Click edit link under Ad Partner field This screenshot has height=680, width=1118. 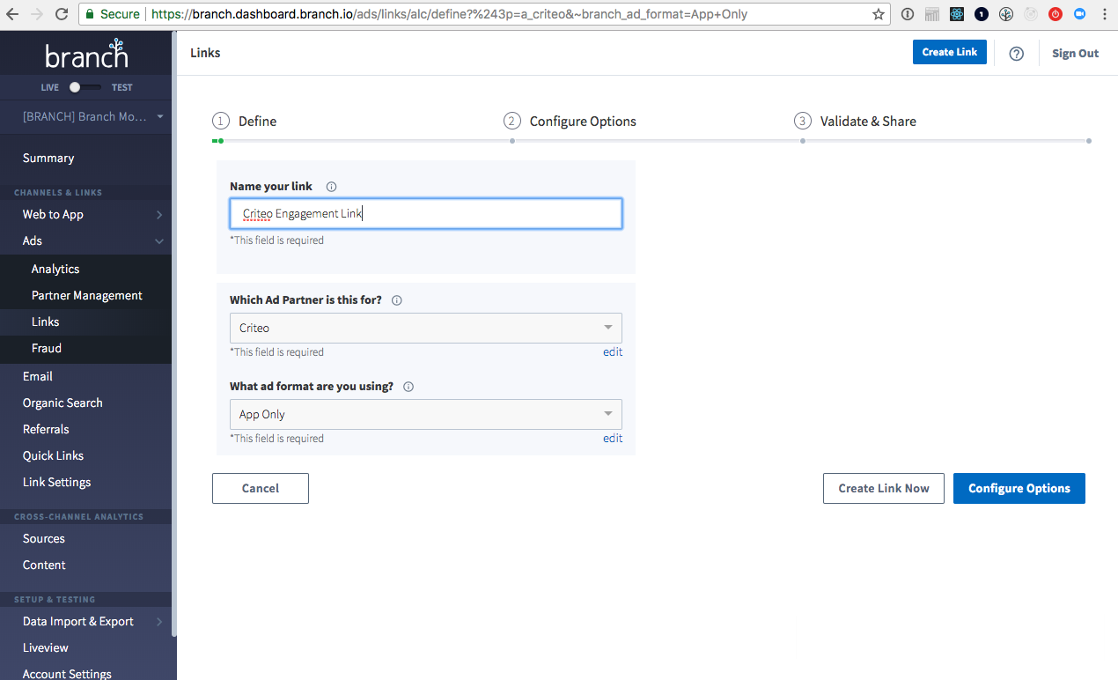[613, 352]
